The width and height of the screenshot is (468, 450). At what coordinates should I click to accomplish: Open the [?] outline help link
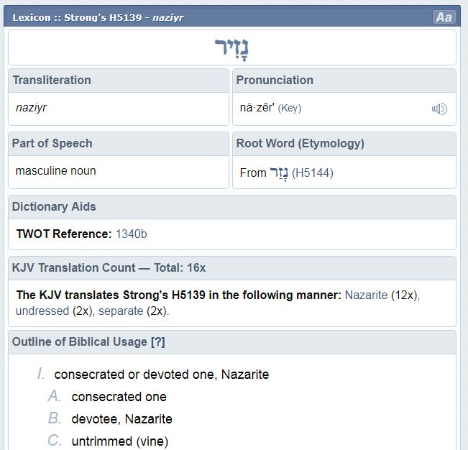[x=157, y=342]
